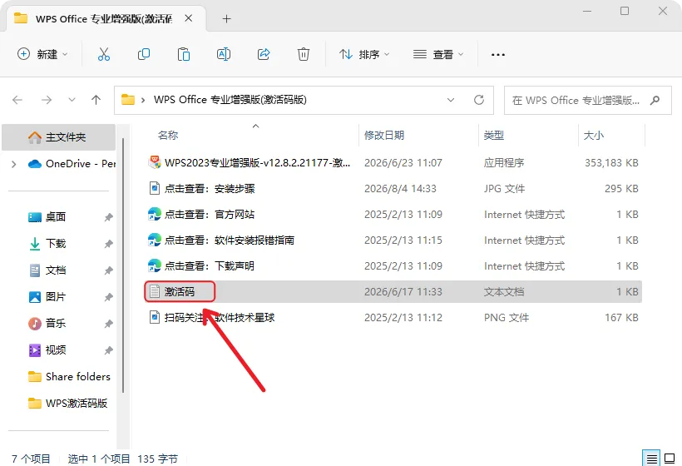The width and height of the screenshot is (682, 466).
Task: Select the 点击查看：安装步骤 JPG file
Action: point(393,188)
